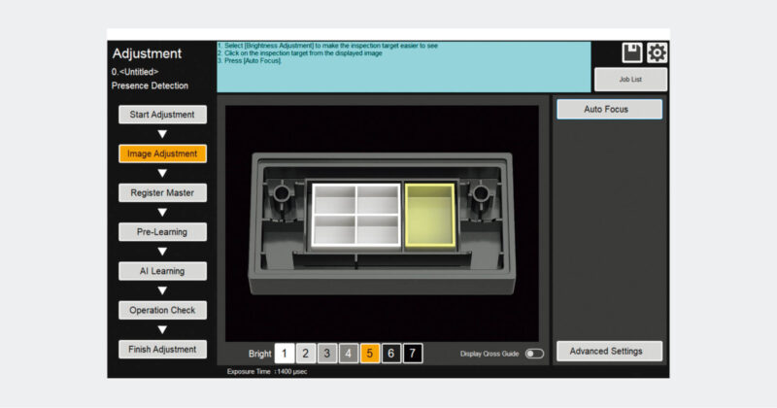Open the Advanced Settings panel
The height and width of the screenshot is (408, 777).
coord(609,351)
